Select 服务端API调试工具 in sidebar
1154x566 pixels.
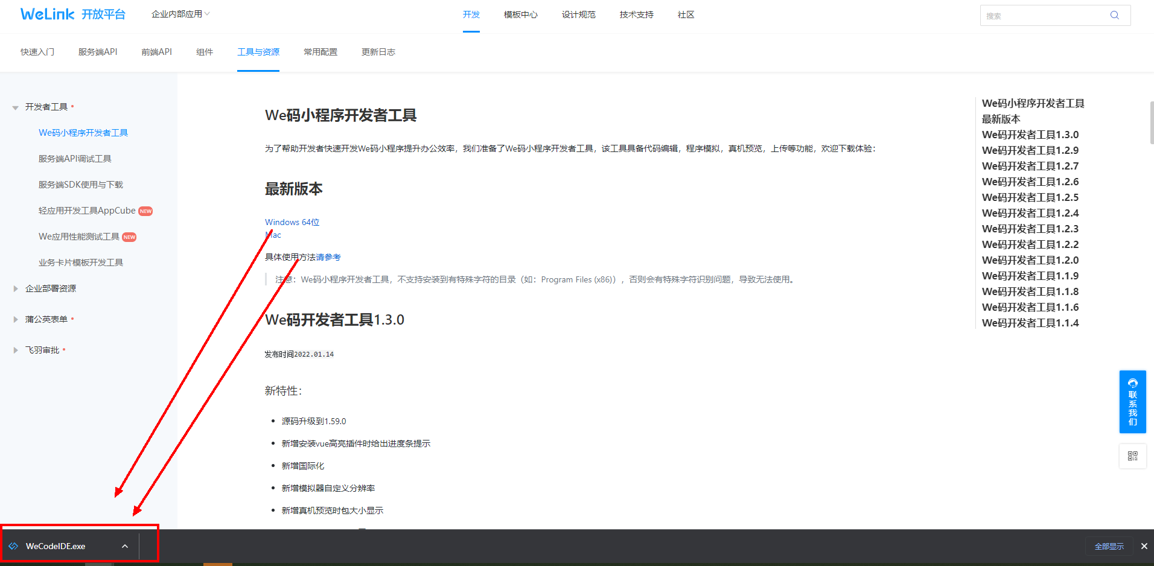coord(75,159)
